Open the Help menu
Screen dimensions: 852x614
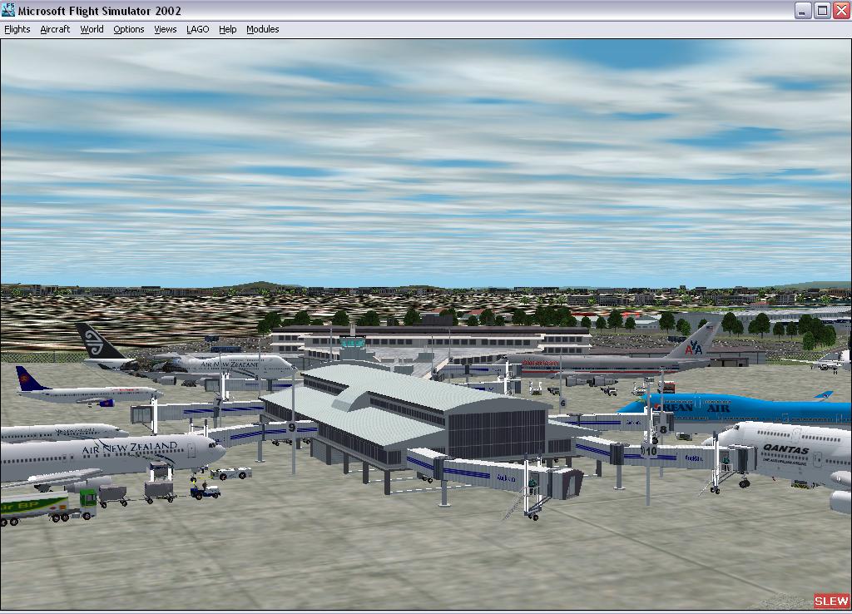(x=228, y=29)
